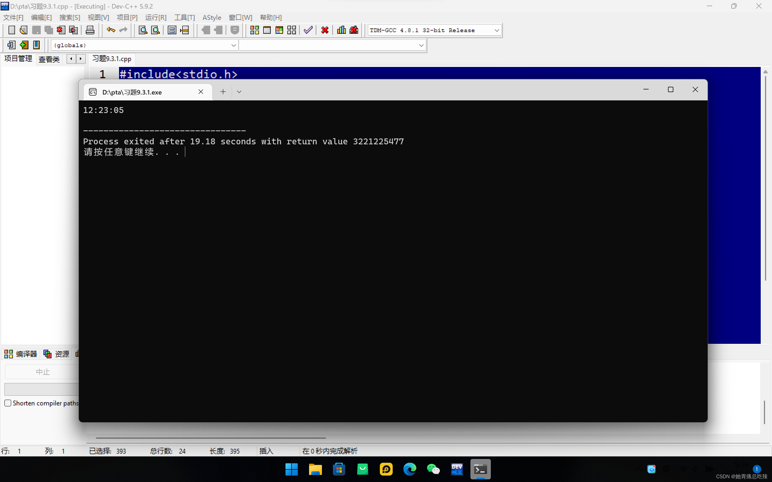Click the New file icon
772x482 pixels.
12,30
